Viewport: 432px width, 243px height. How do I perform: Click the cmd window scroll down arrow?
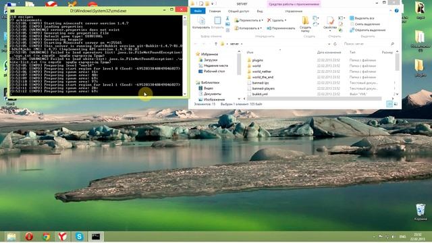[184, 94]
